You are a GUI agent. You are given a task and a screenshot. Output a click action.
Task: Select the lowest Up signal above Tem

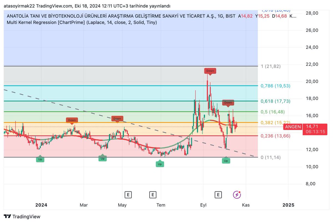[x=160, y=164]
